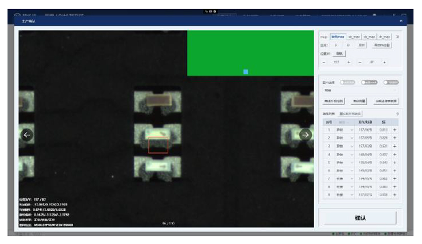Click the '157 / 87' overlay text
The image size is (422, 244).
click(40, 200)
